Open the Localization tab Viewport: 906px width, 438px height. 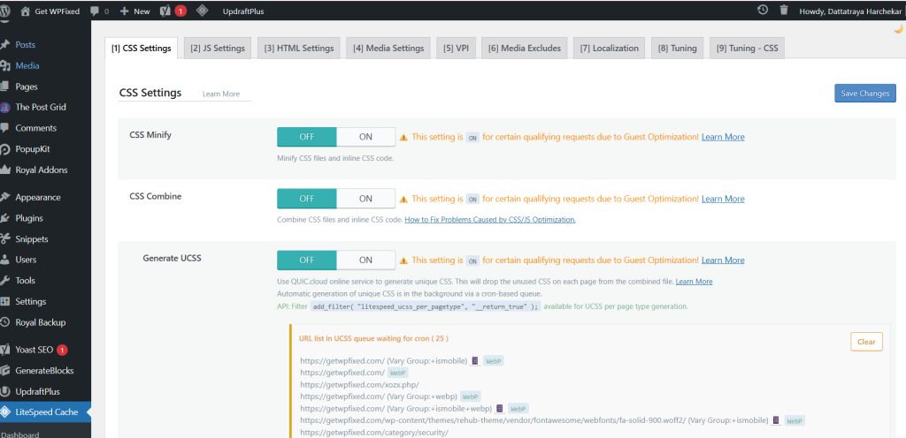coord(610,49)
